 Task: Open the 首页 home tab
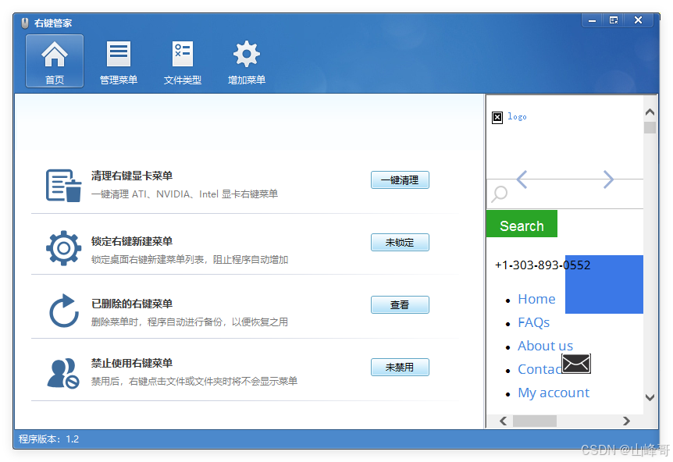55,61
